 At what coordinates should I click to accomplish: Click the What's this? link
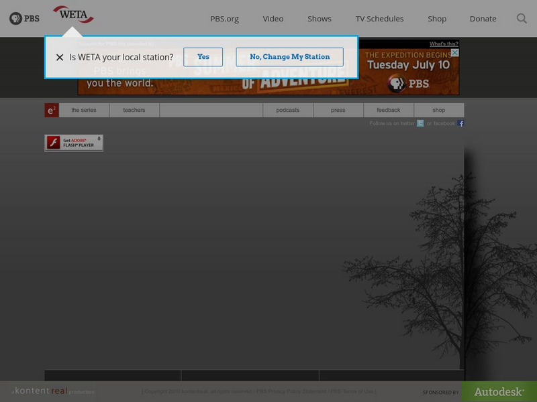point(444,44)
